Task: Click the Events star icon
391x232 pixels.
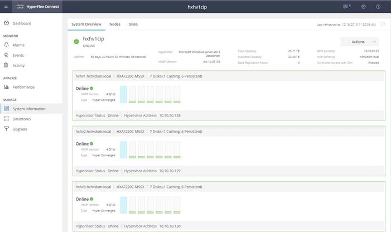Action: tap(6, 55)
